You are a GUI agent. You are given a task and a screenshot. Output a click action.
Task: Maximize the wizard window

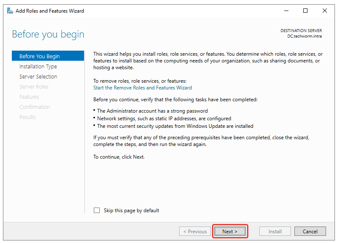[305, 11]
